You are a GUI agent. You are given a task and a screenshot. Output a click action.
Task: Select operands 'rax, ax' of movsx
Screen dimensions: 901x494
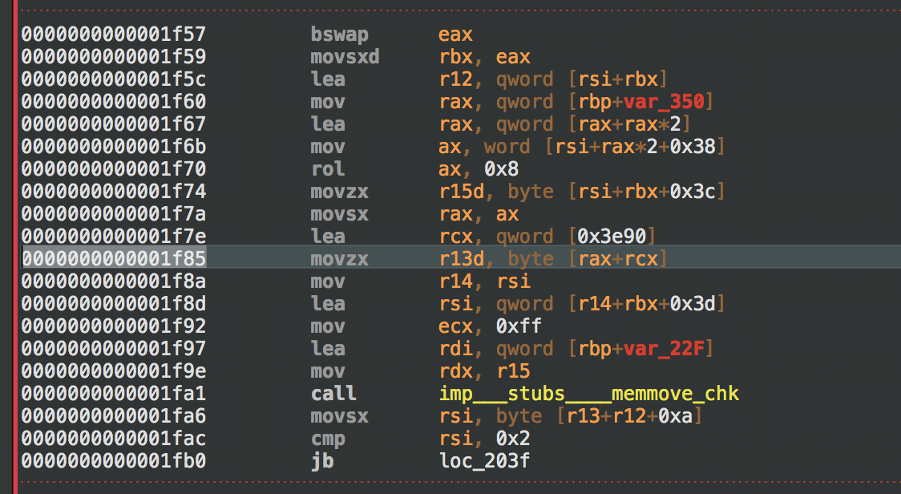(479, 214)
